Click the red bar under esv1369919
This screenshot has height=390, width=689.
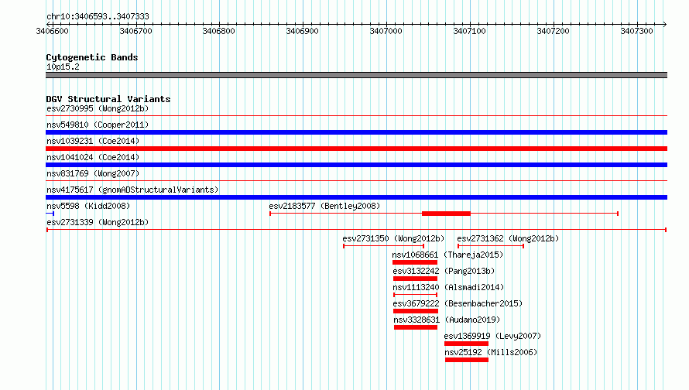[466, 344]
